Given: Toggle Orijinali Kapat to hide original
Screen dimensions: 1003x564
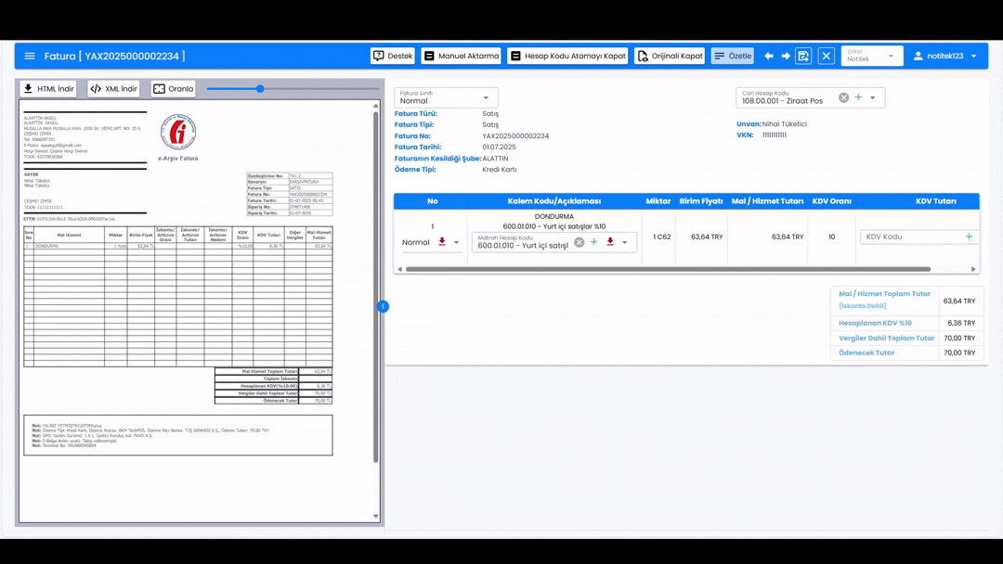Looking at the screenshot, I should 670,56.
